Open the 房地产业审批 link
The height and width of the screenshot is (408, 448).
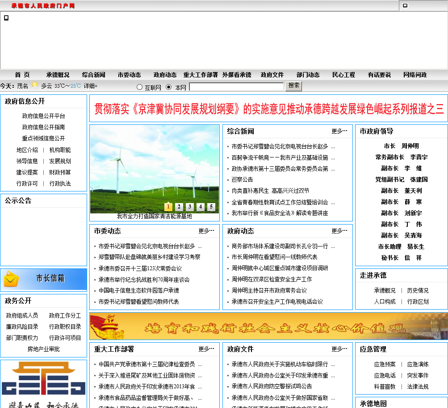pos(43,349)
